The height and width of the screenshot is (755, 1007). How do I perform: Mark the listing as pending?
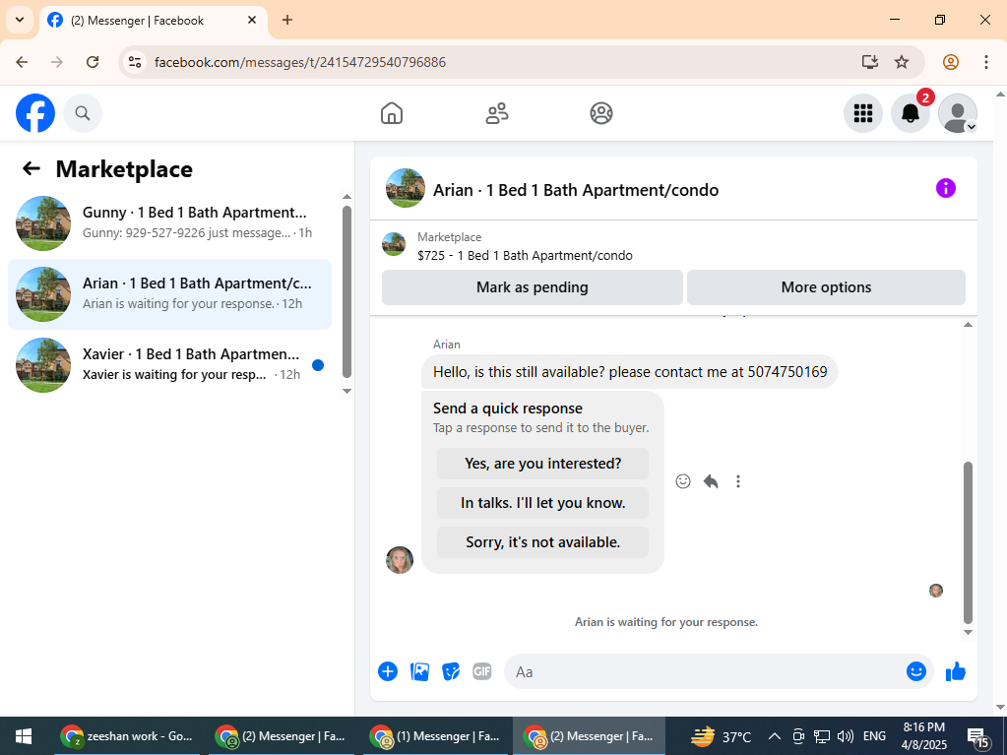coord(532,287)
